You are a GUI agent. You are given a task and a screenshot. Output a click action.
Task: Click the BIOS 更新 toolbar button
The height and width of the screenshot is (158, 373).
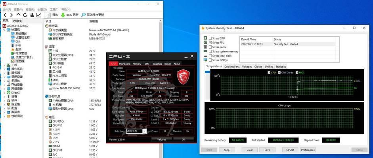pyautogui.click(x=69, y=15)
